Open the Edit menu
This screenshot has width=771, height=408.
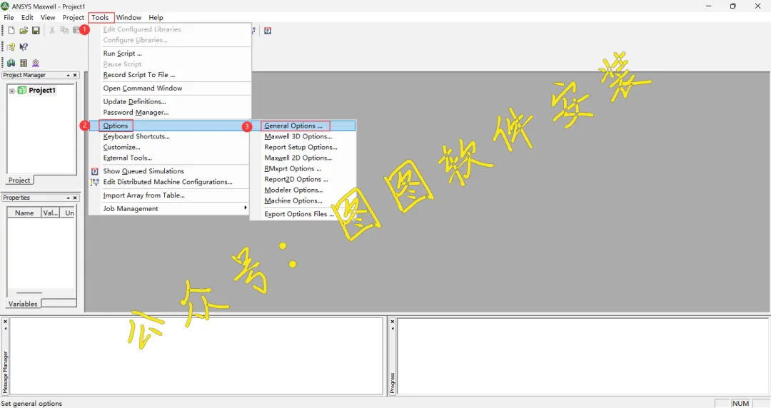coord(27,17)
